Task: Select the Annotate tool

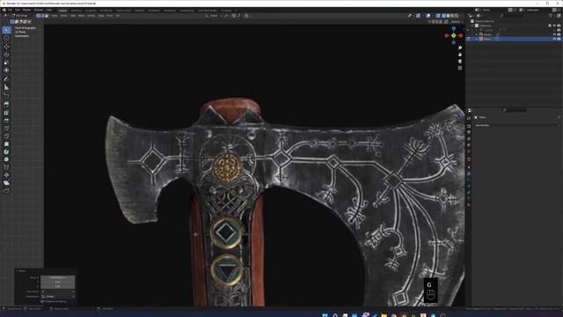Action: point(6,79)
